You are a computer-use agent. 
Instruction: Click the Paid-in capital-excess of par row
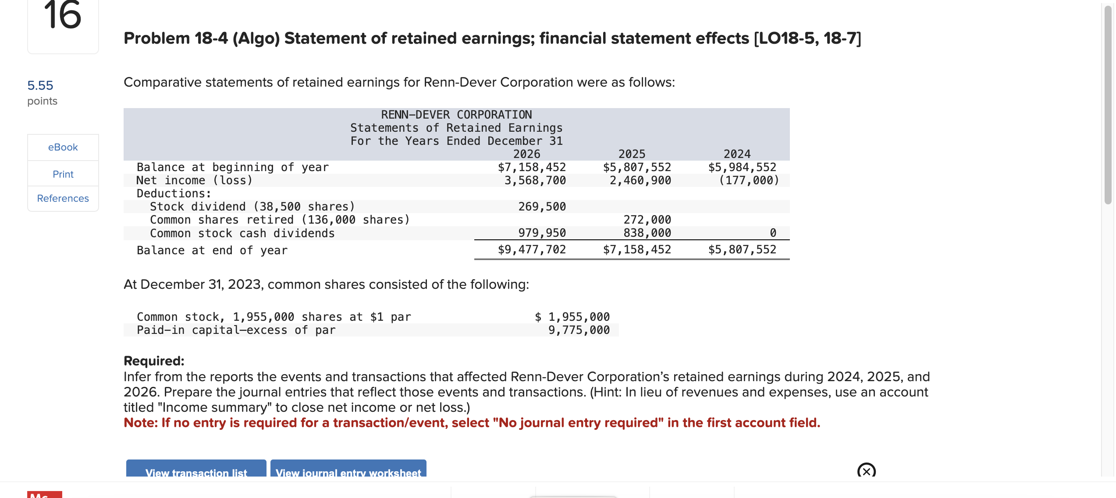[236, 330]
